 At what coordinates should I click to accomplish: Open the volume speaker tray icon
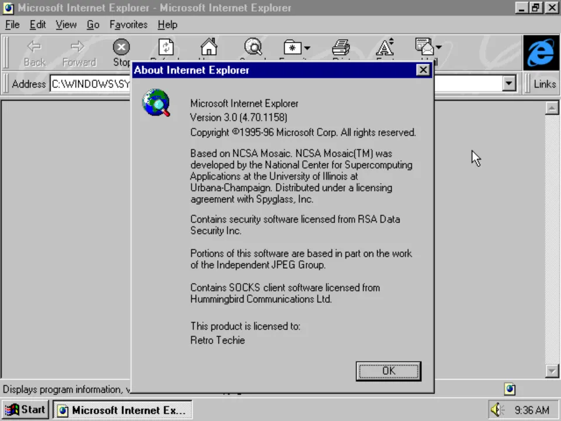click(497, 410)
